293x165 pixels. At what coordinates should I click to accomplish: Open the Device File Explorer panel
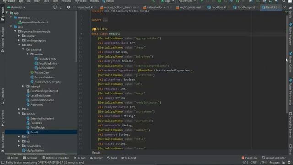point(291,125)
